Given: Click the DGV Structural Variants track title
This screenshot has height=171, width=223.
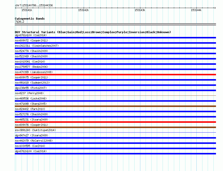Looking at the screenshot, I should point(93,32).
